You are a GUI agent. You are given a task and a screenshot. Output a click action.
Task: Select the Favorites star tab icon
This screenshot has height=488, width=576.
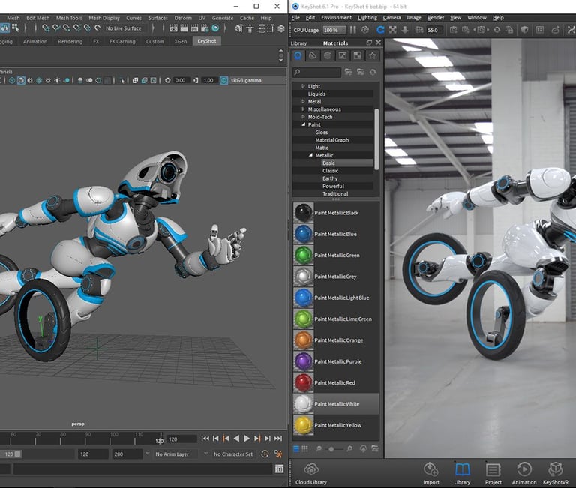372,56
